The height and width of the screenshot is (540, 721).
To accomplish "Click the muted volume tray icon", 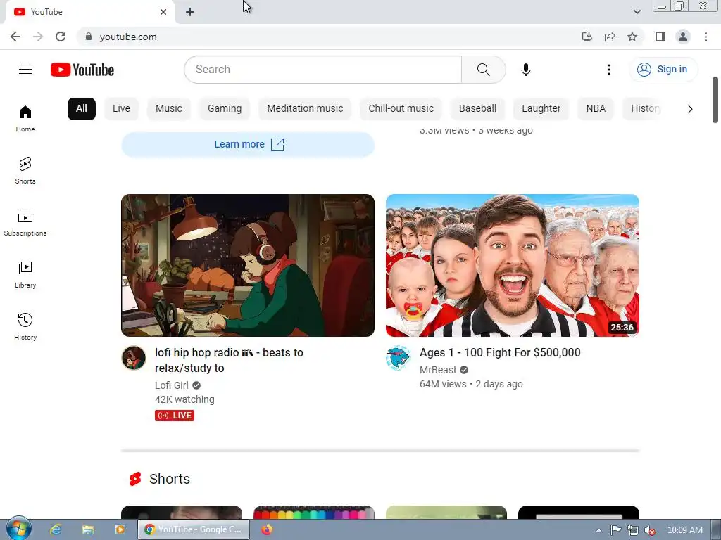I will 650,530.
